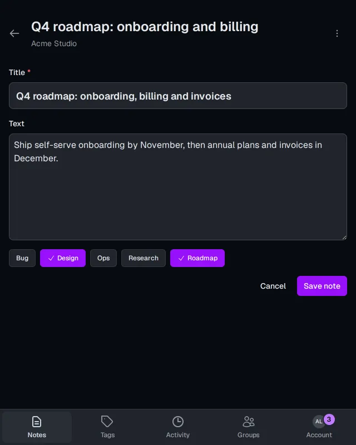The image size is (356, 445).
Task: Toggle the Ops tag chip
Action: [103, 258]
